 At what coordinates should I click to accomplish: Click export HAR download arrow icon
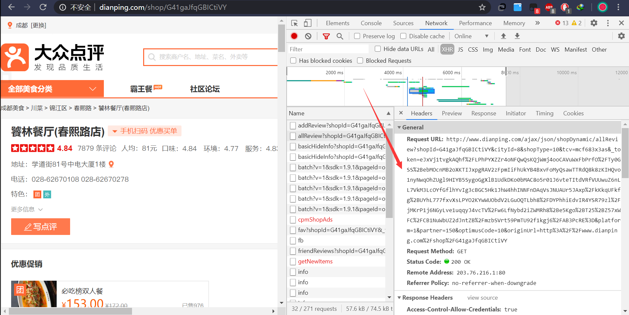pyautogui.click(x=517, y=36)
